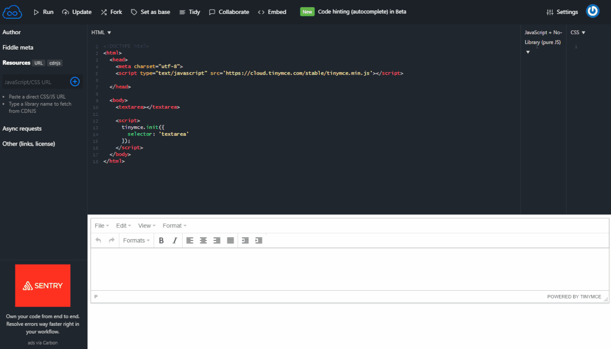Click the Sentry power button icon
The height and width of the screenshot is (349, 611).
click(x=593, y=11)
